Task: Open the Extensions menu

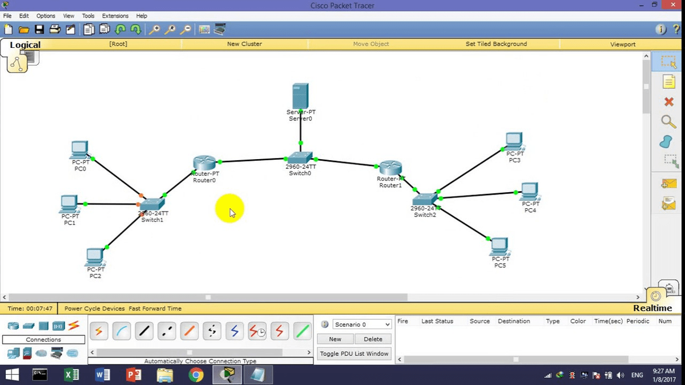Action: point(115,15)
